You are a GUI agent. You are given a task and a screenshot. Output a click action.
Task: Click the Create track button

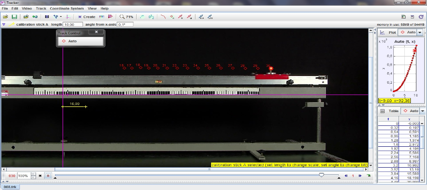[87, 17]
